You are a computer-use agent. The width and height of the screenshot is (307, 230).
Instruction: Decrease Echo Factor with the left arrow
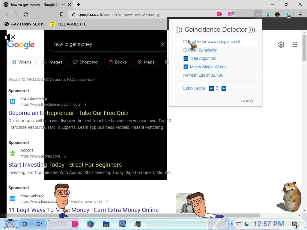click(x=211, y=88)
